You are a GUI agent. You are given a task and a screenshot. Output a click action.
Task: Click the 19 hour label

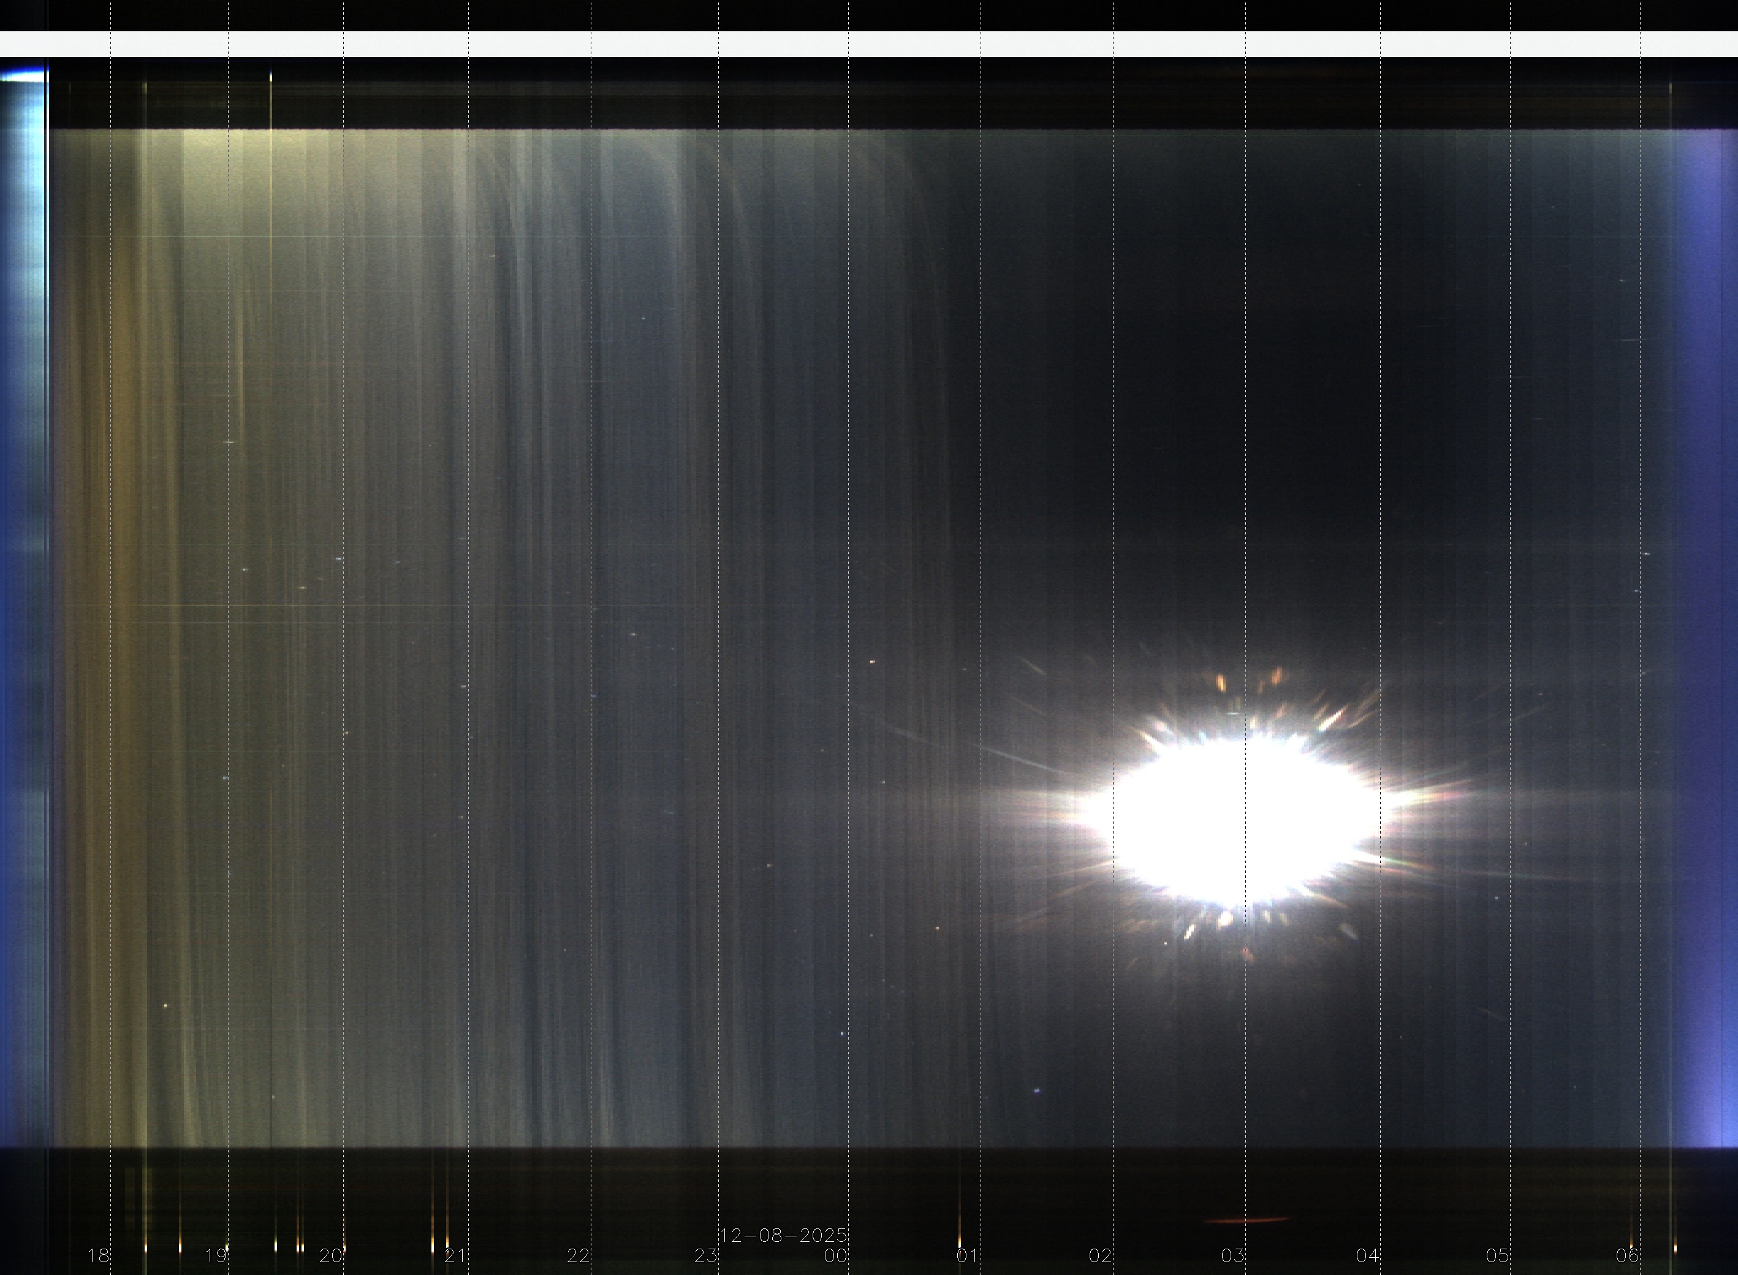click(215, 1256)
